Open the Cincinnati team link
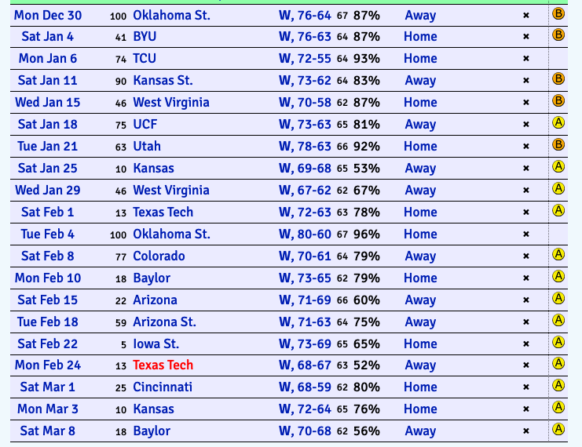582x447 pixels. click(x=162, y=387)
